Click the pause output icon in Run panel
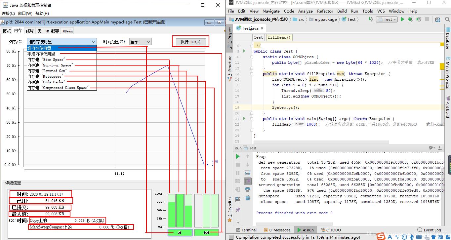The height and width of the screenshot is (240, 451). coord(238,173)
